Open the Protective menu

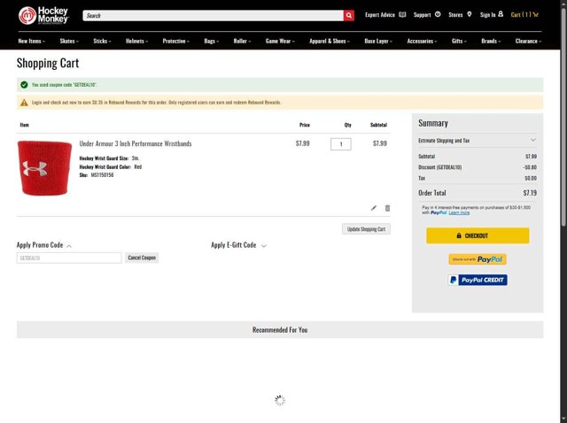[175, 42]
